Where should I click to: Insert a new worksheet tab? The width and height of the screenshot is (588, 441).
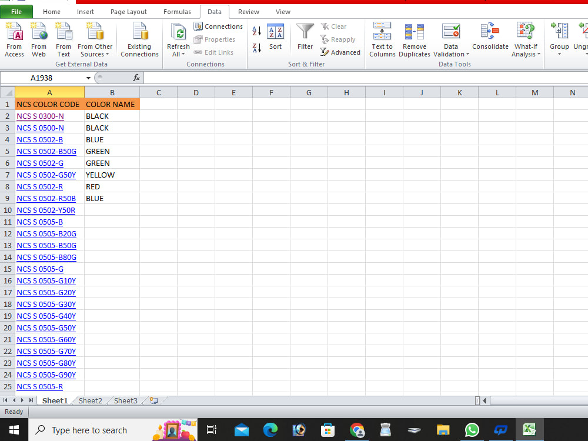coord(153,400)
